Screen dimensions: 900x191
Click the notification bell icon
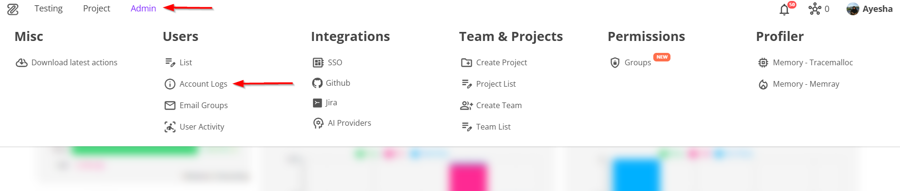coord(784,10)
